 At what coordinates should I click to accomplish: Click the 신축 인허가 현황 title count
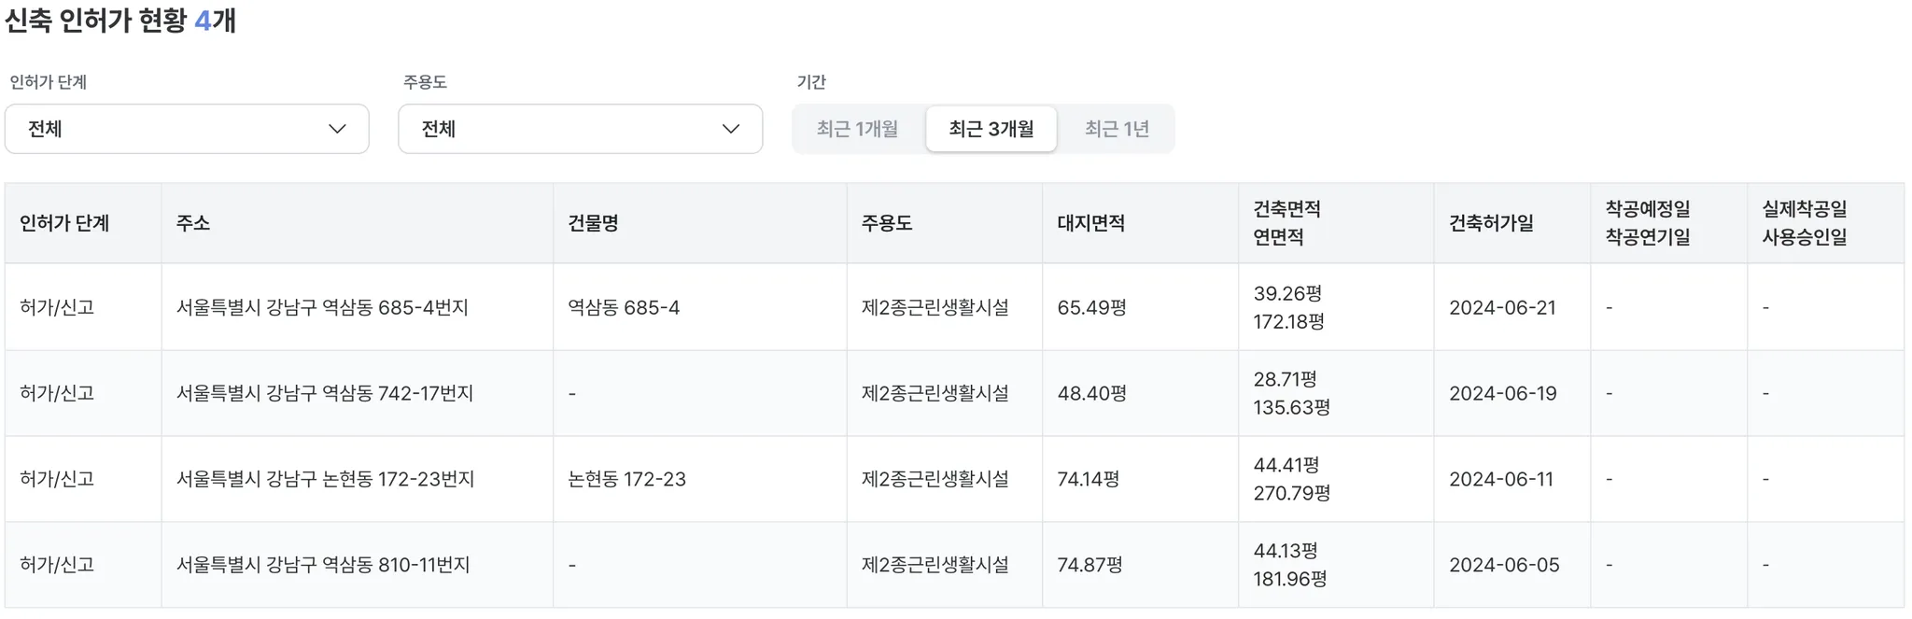pyautogui.click(x=203, y=21)
